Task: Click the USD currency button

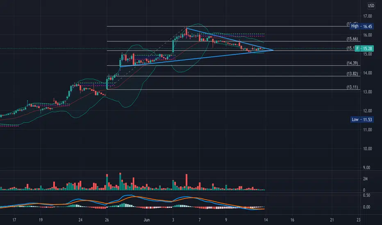Action: click(x=371, y=6)
